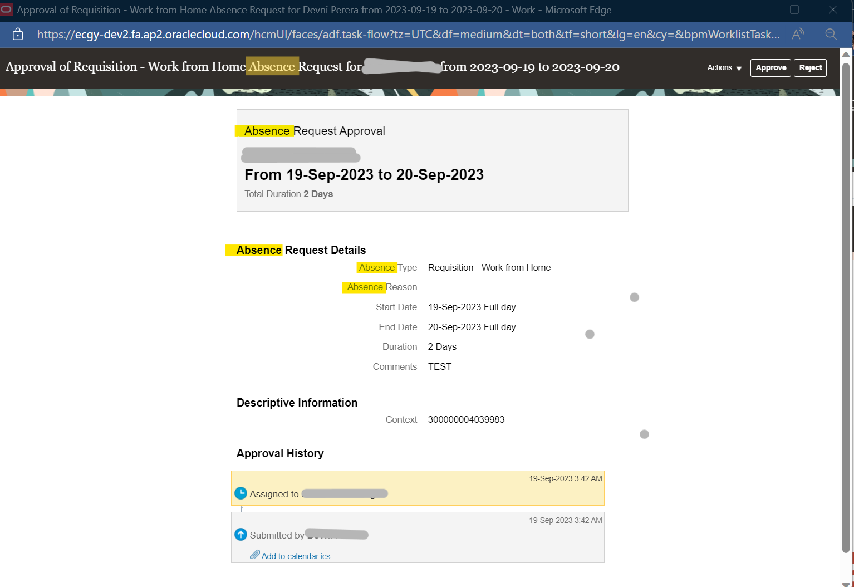854x587 pixels.
Task: Click the Reject button
Action: [810, 67]
